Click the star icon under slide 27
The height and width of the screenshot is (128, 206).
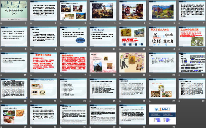click(150, 101)
